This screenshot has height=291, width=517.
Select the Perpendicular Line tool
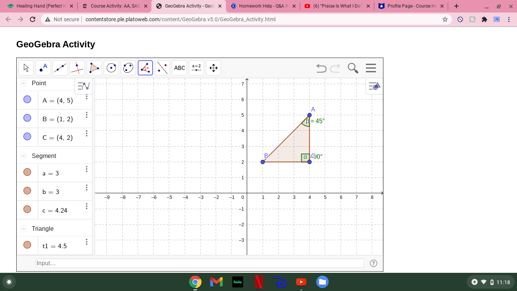click(x=77, y=68)
